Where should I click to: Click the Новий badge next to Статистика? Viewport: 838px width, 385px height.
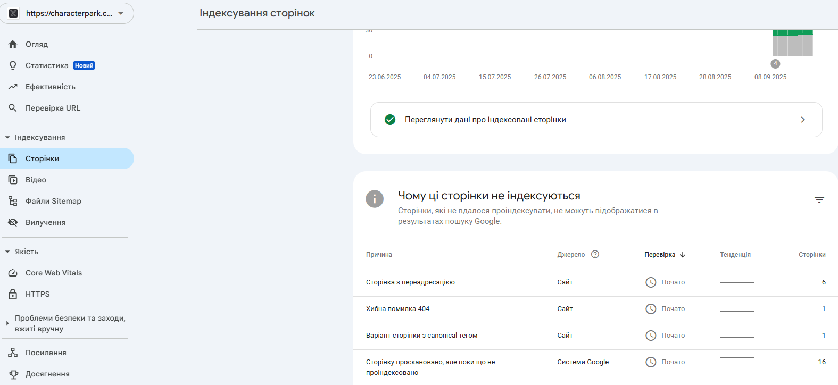84,65
